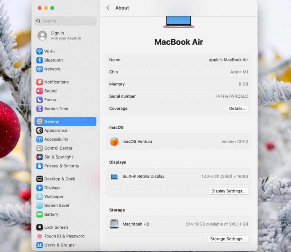Click the Displays sun icon in sidebar
The image size is (291, 252).
click(x=40, y=188)
